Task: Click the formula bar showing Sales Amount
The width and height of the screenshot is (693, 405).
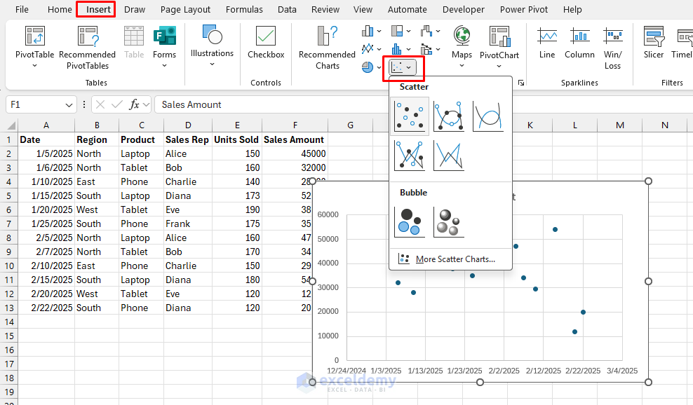Action: point(424,104)
